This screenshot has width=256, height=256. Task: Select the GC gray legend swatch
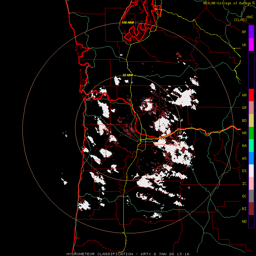pos(251,196)
